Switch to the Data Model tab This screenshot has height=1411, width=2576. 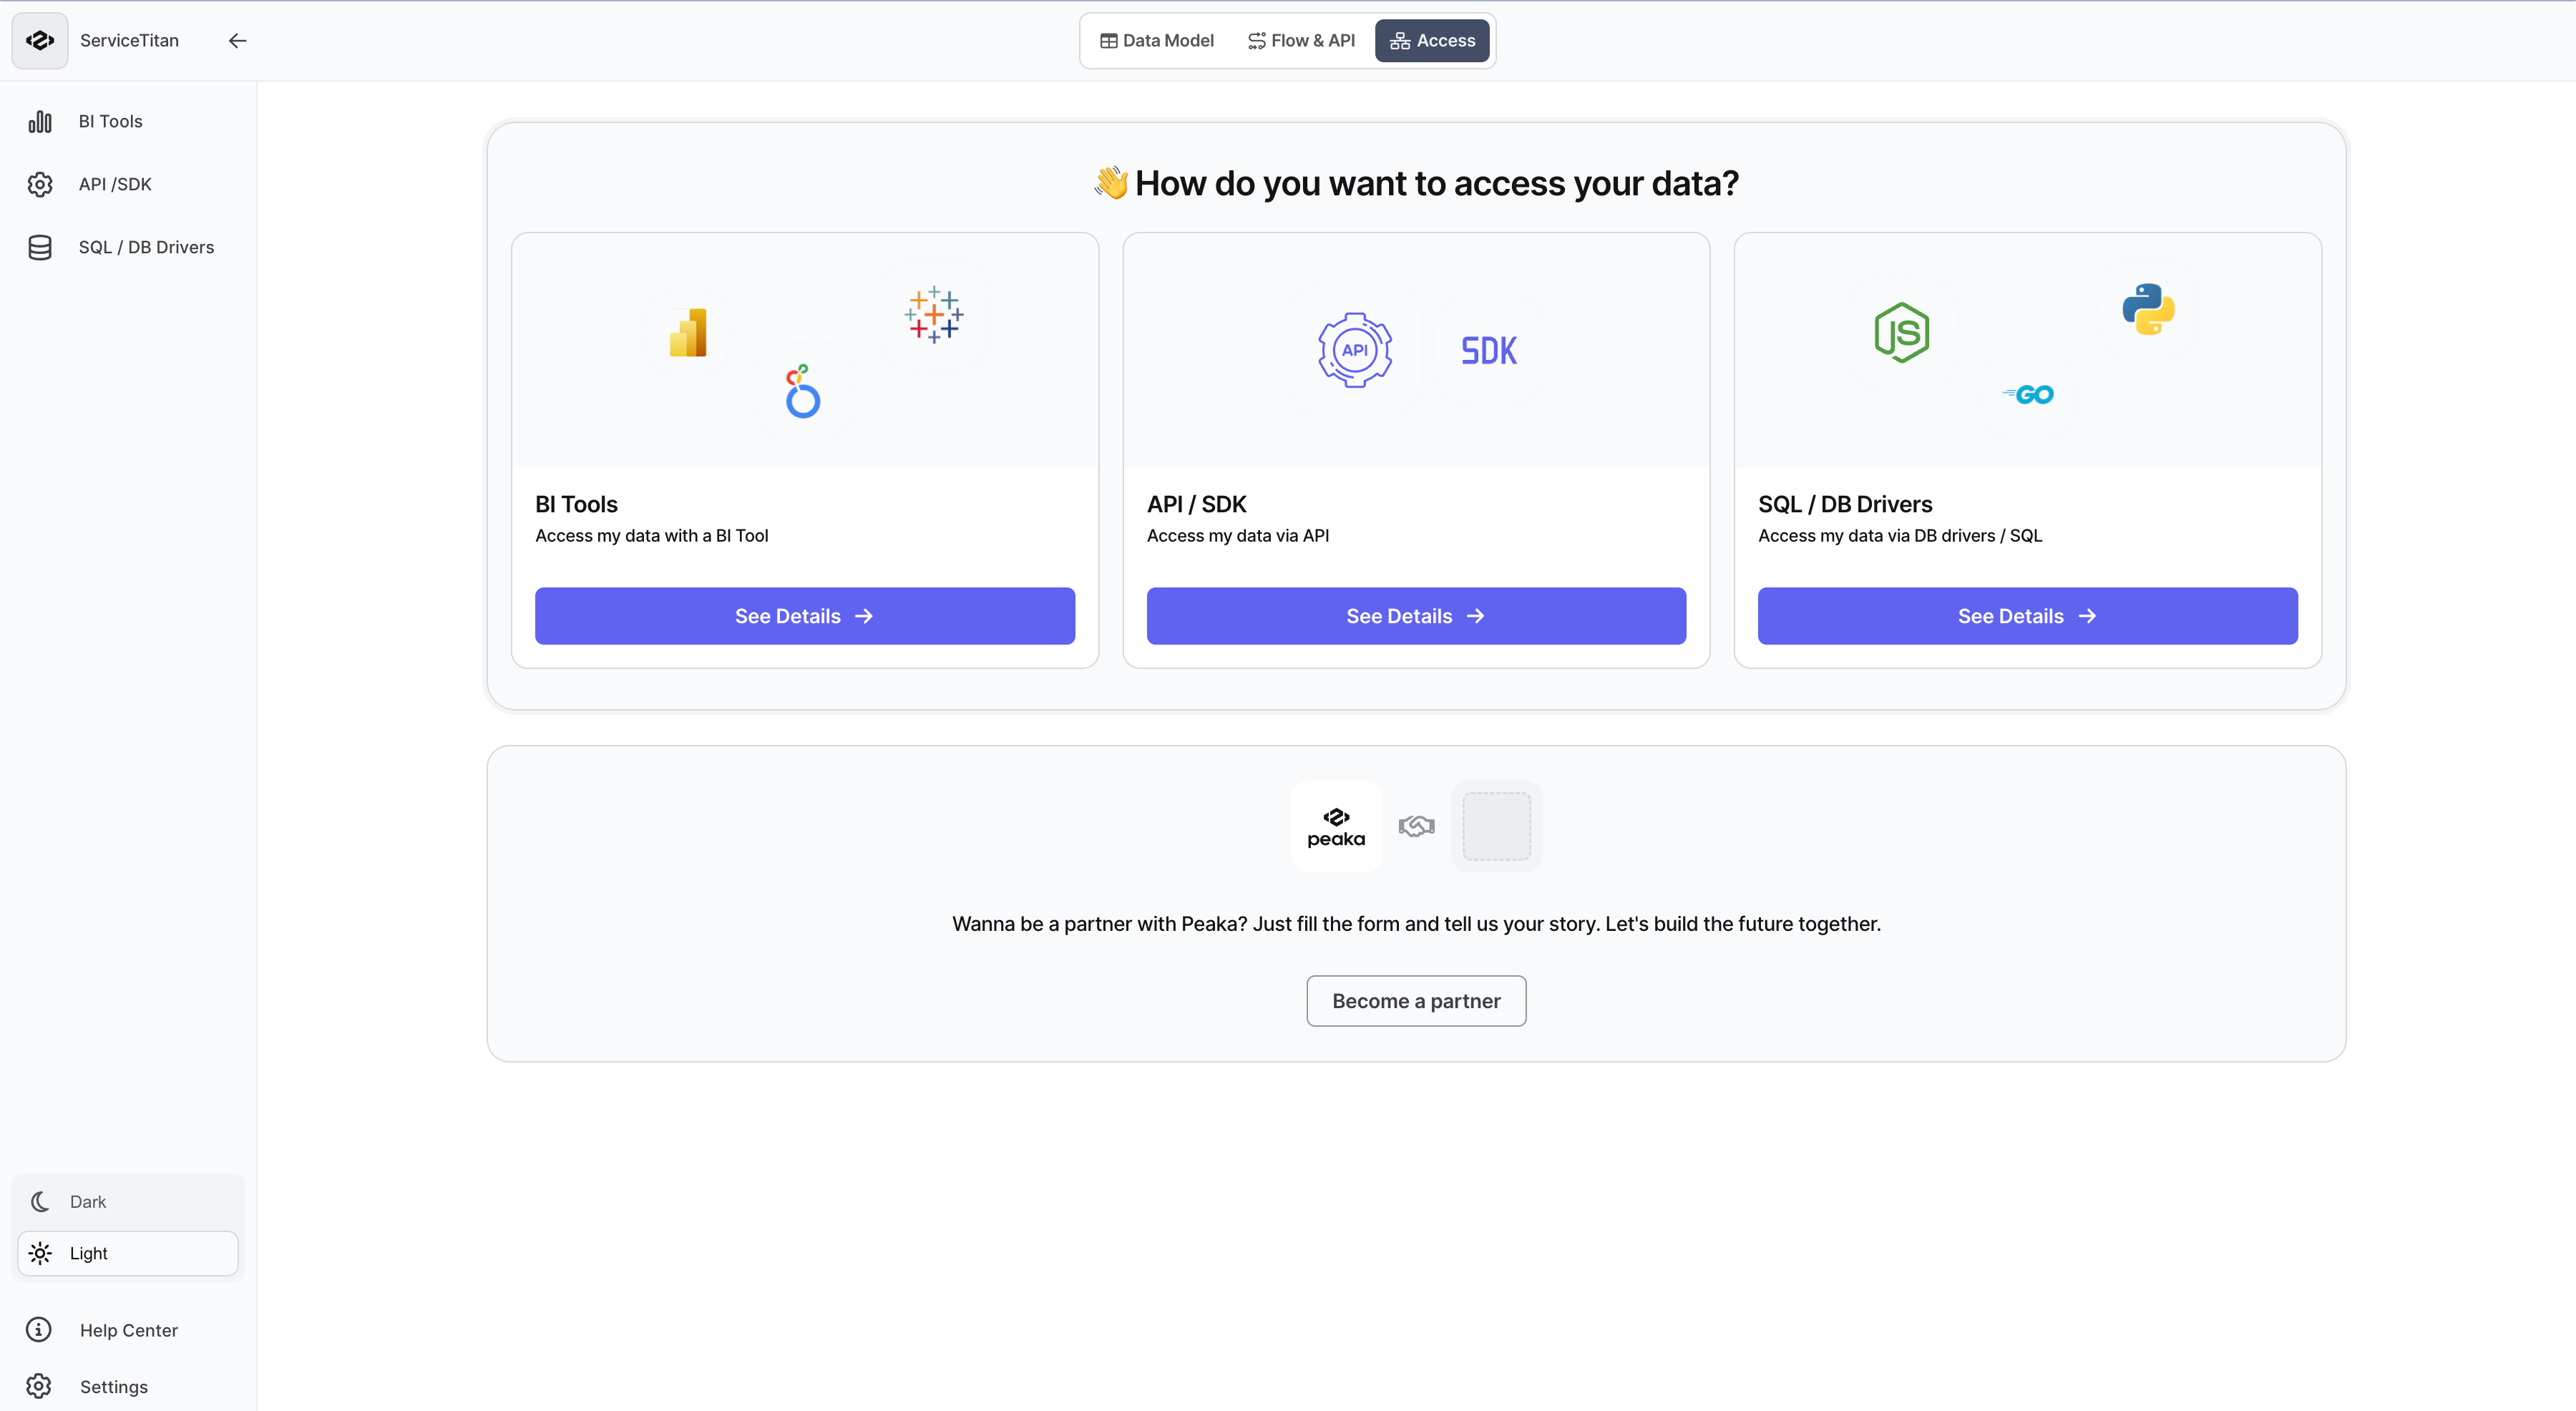(x=1157, y=40)
